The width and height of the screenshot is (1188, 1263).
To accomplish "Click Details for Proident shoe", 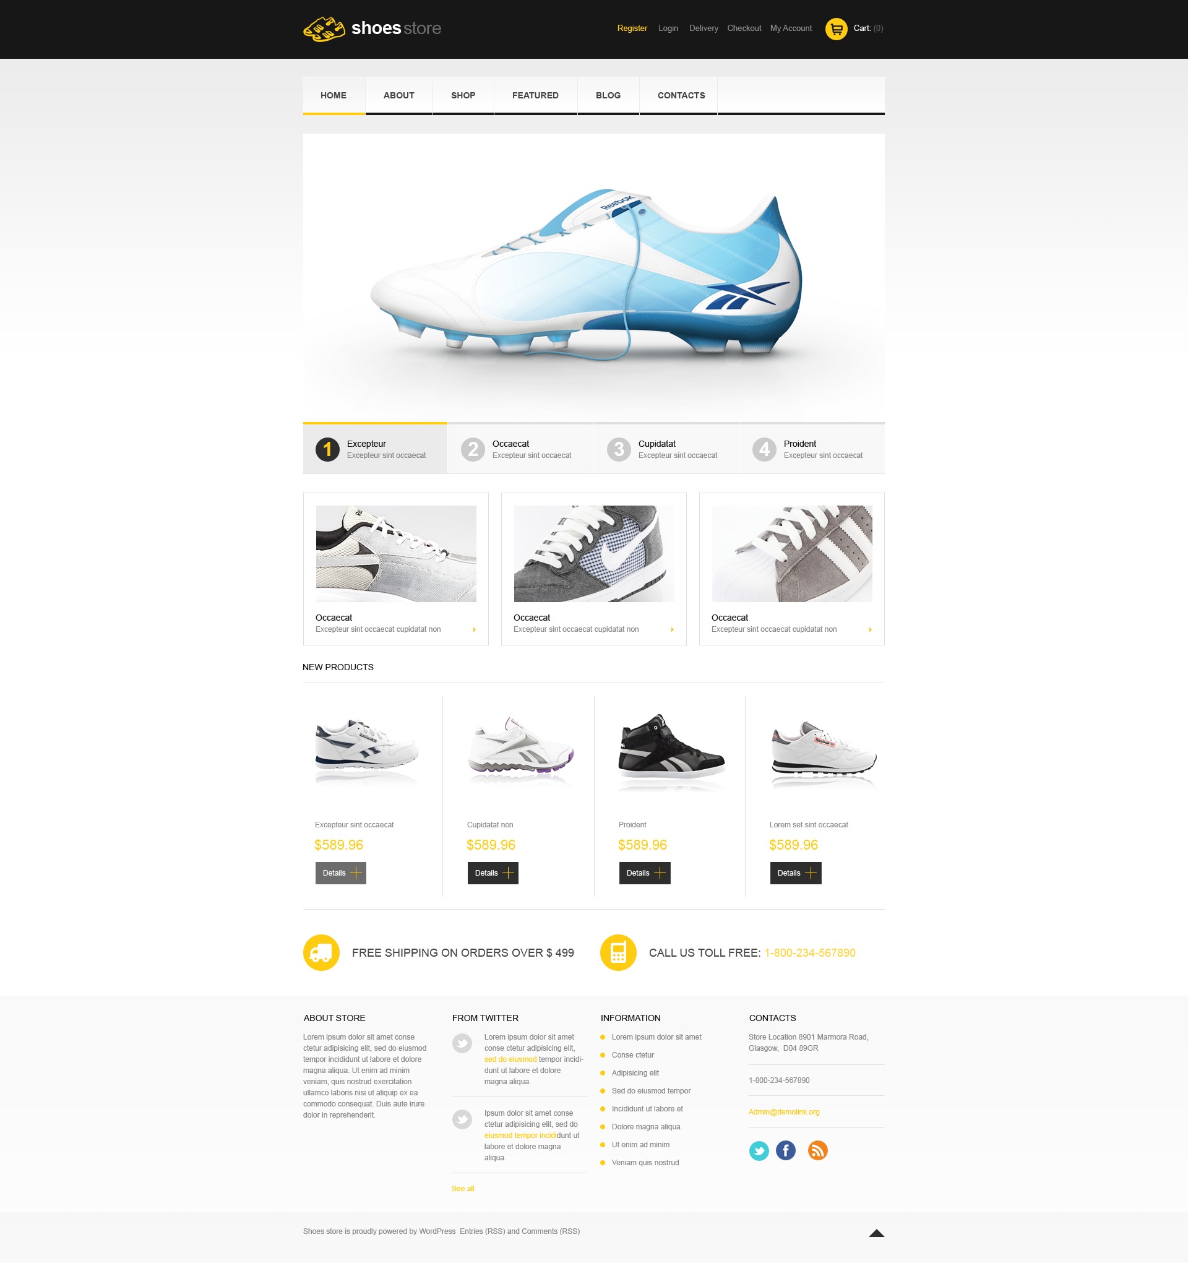I will coord(645,873).
